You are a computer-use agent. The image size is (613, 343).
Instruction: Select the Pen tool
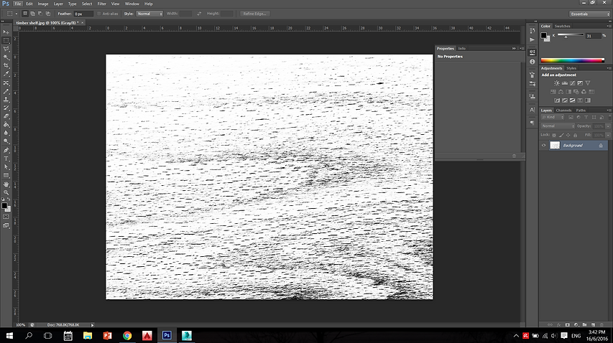coord(6,150)
